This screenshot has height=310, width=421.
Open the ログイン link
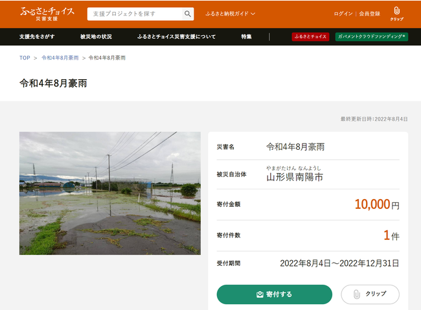343,14
